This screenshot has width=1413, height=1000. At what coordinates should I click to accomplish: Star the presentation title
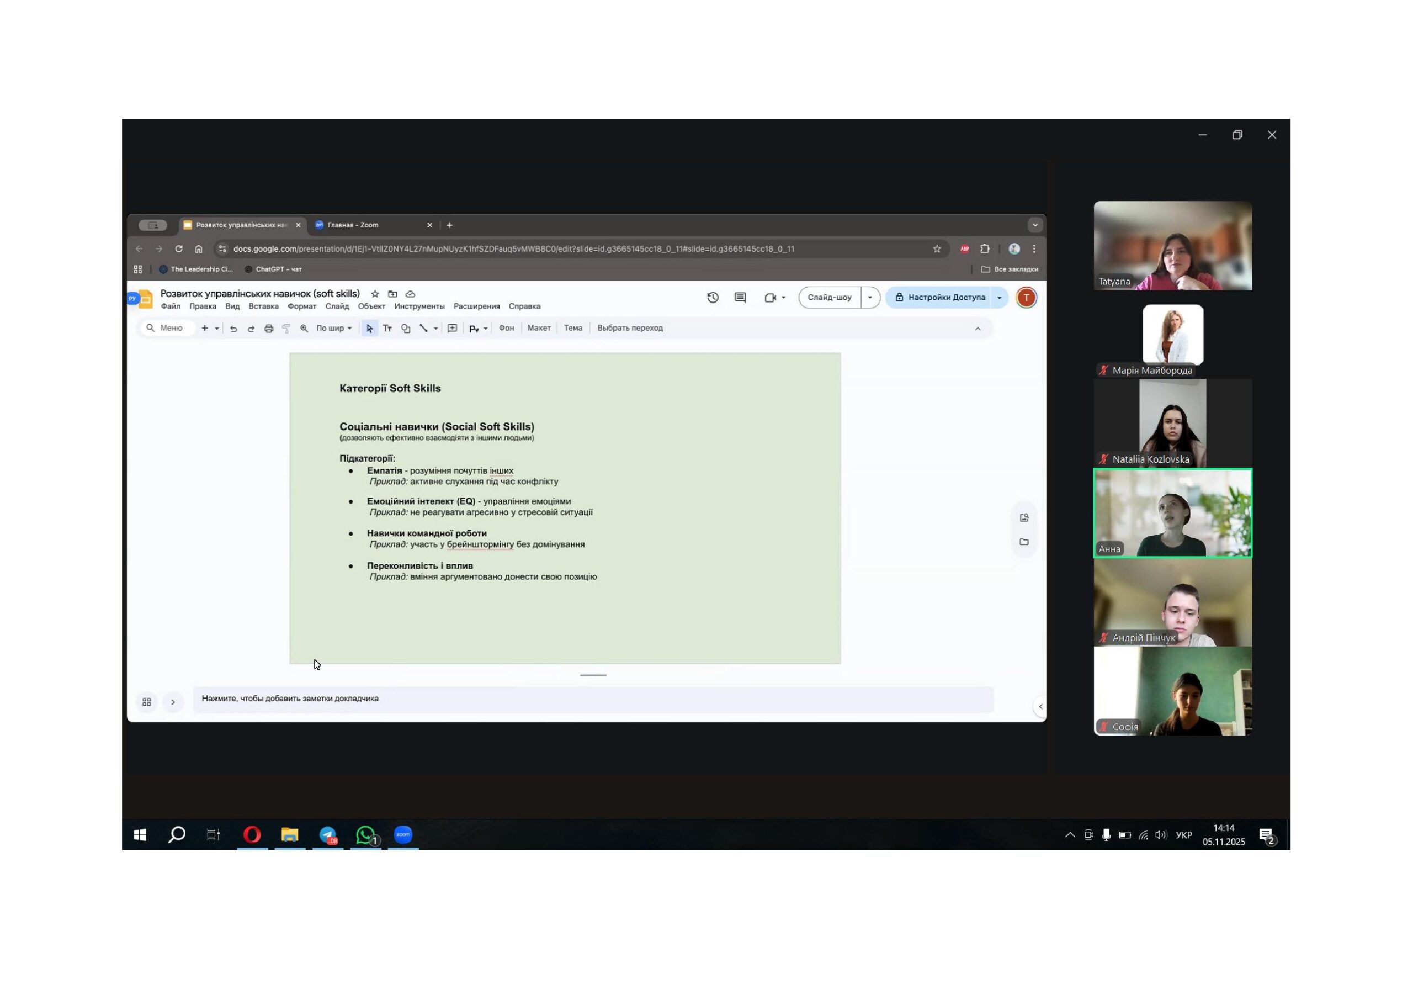[x=375, y=294]
